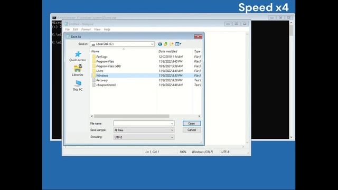
Task: Click the command prompt scroll up arrow
Action: [x=291, y=23]
